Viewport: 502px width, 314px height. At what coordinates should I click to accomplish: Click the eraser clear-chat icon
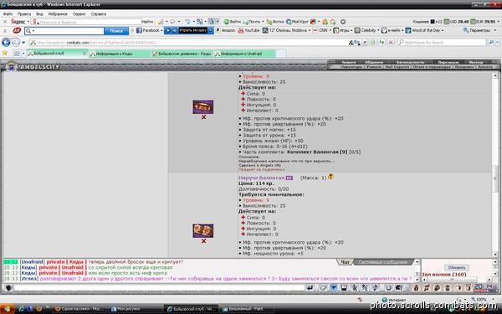(323, 288)
